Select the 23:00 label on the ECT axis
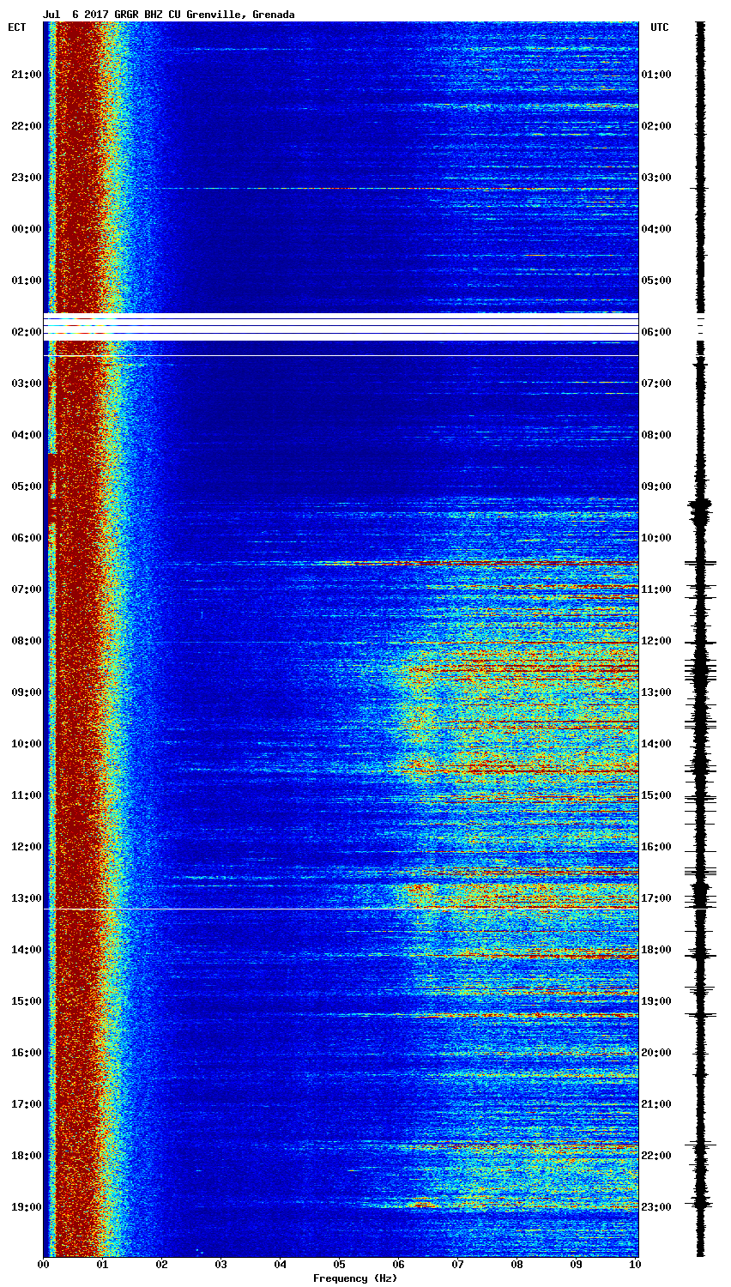This screenshot has height=1287, width=731. tap(27, 178)
